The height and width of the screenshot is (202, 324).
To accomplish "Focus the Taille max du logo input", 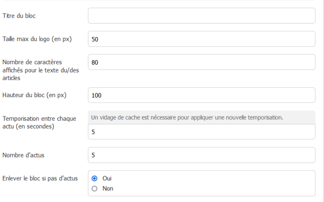I will pyautogui.click(x=201, y=39).
